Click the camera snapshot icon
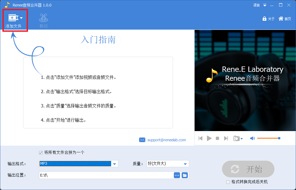 [237, 138]
